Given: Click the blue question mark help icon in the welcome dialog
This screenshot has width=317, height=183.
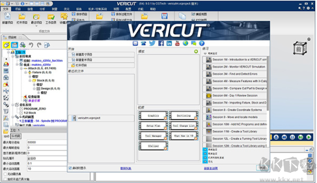Looking at the screenshot, I should tap(202, 43).
